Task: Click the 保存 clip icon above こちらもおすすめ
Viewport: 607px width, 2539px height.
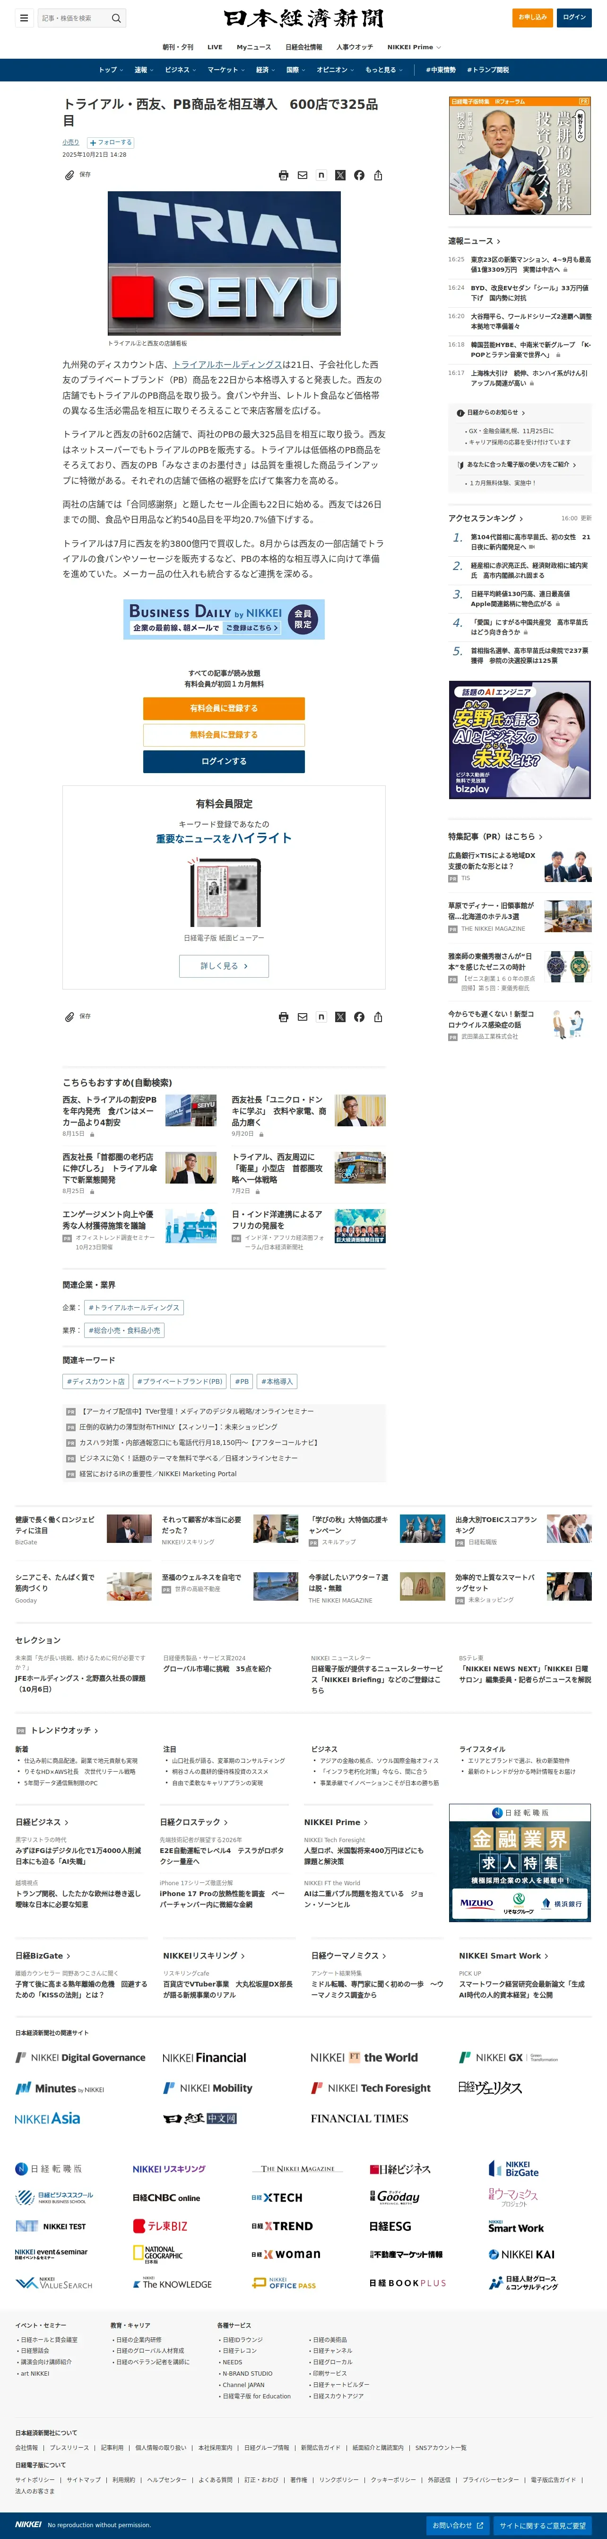Action: coord(69,1017)
